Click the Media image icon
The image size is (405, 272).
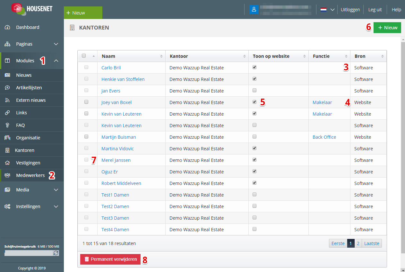point(7,190)
